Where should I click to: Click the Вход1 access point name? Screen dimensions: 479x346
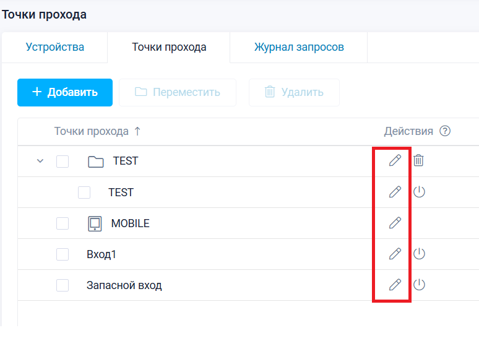click(x=101, y=254)
